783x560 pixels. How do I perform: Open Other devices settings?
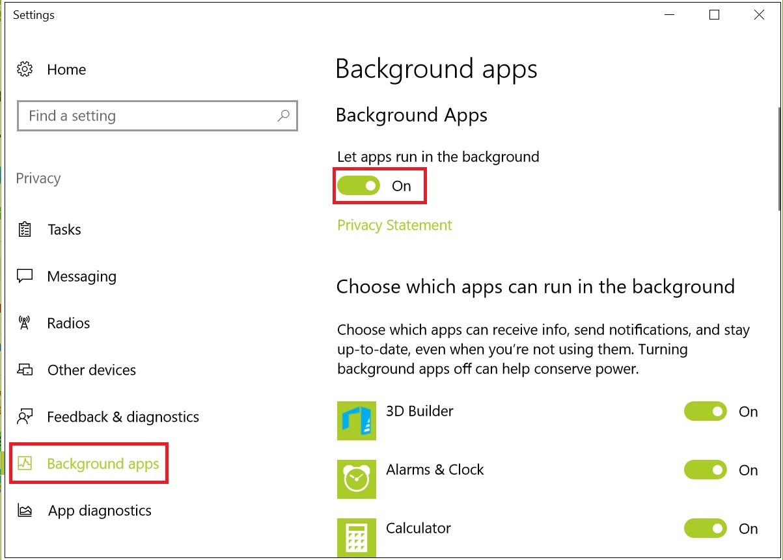coord(92,370)
